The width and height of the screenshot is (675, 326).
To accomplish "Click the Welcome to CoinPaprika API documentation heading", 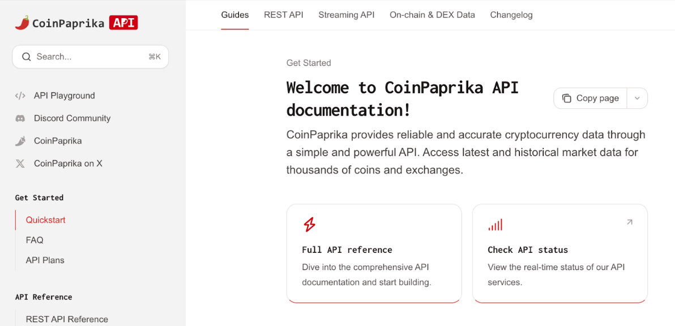I will coord(403,99).
